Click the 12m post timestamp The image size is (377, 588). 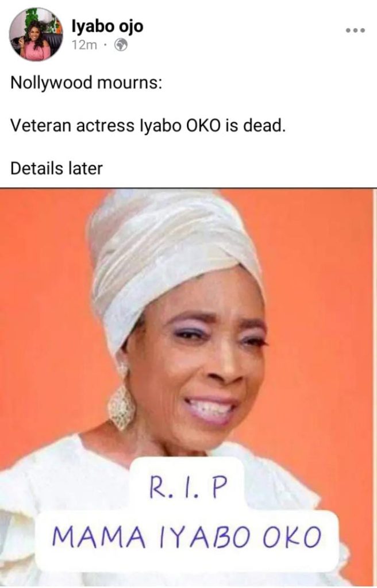84,45
